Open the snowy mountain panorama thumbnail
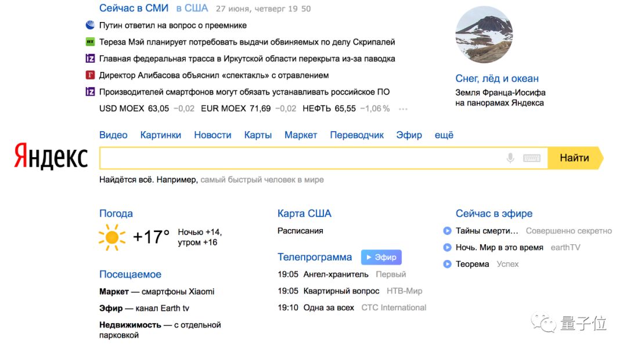Screen dimensions: 627x351 pyautogui.click(x=484, y=35)
